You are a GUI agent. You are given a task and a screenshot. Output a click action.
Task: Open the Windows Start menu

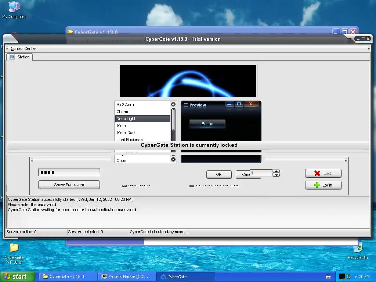[17, 276]
